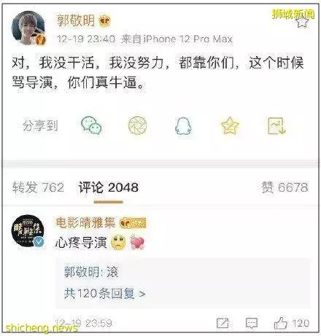Favorite the post with top-right star

(x=302, y=21)
